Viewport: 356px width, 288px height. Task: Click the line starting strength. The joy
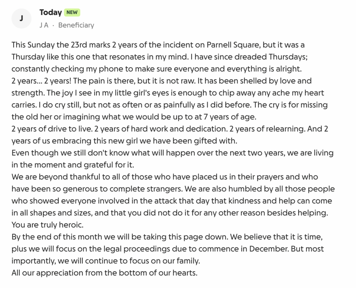[x=168, y=93]
